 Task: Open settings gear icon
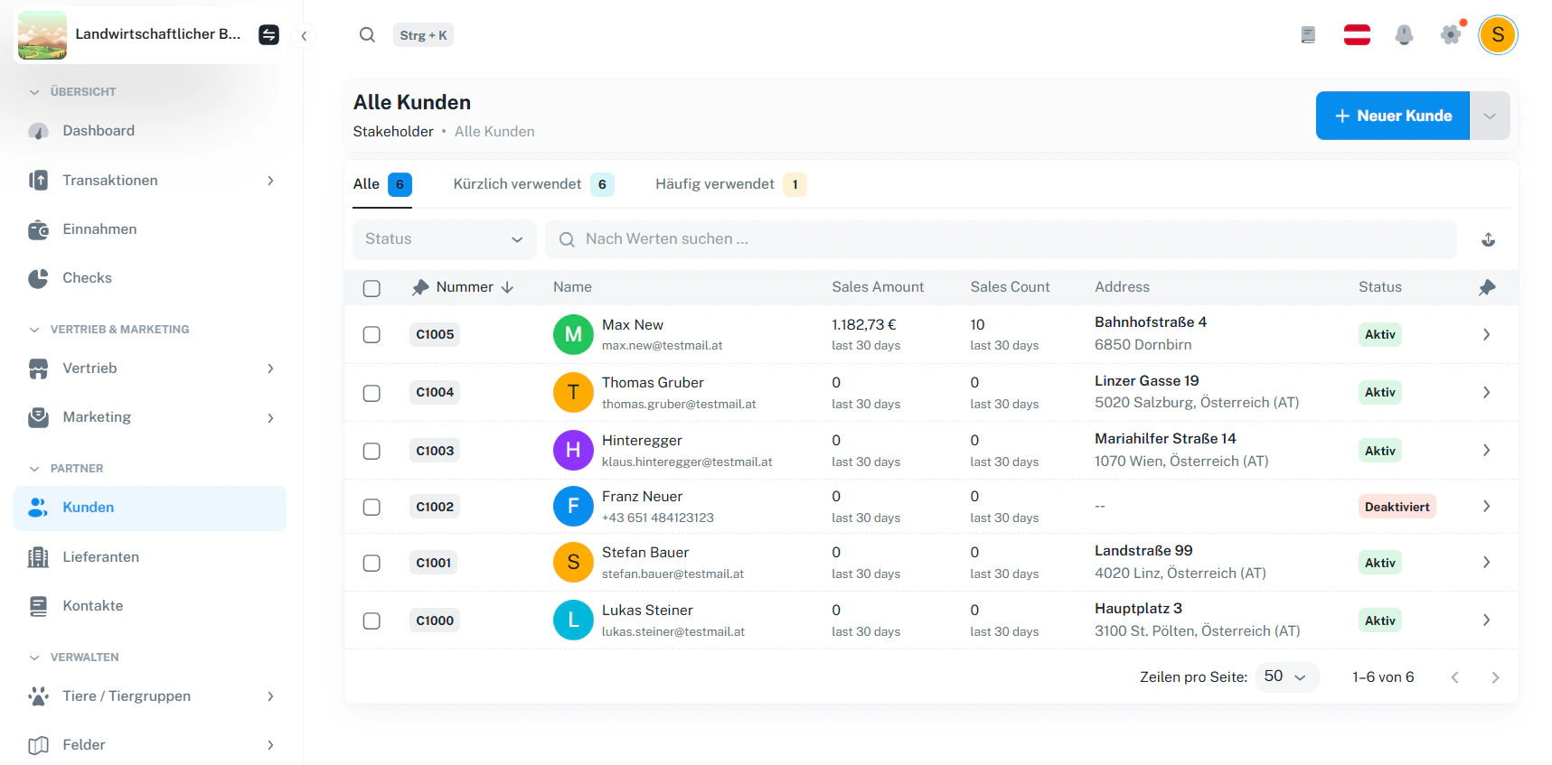click(x=1451, y=35)
